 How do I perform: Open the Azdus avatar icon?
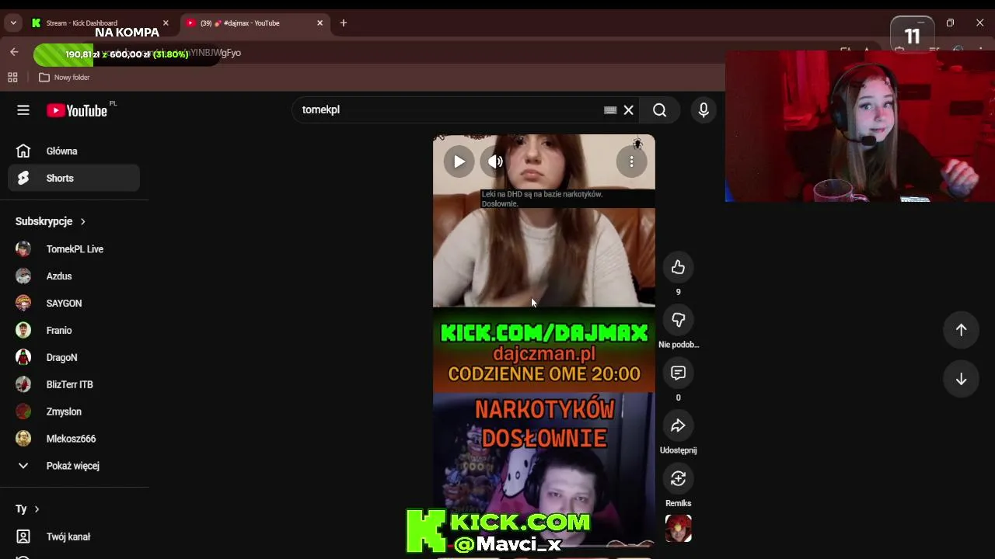click(23, 276)
